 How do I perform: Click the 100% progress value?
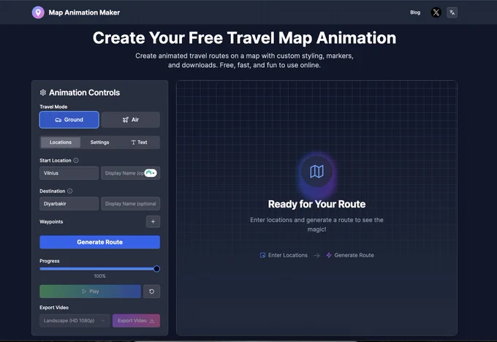point(100,276)
